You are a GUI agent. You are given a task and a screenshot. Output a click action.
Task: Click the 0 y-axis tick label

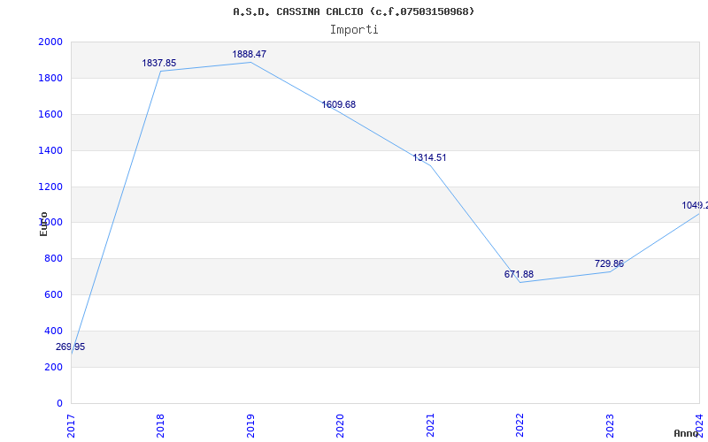[59, 403]
